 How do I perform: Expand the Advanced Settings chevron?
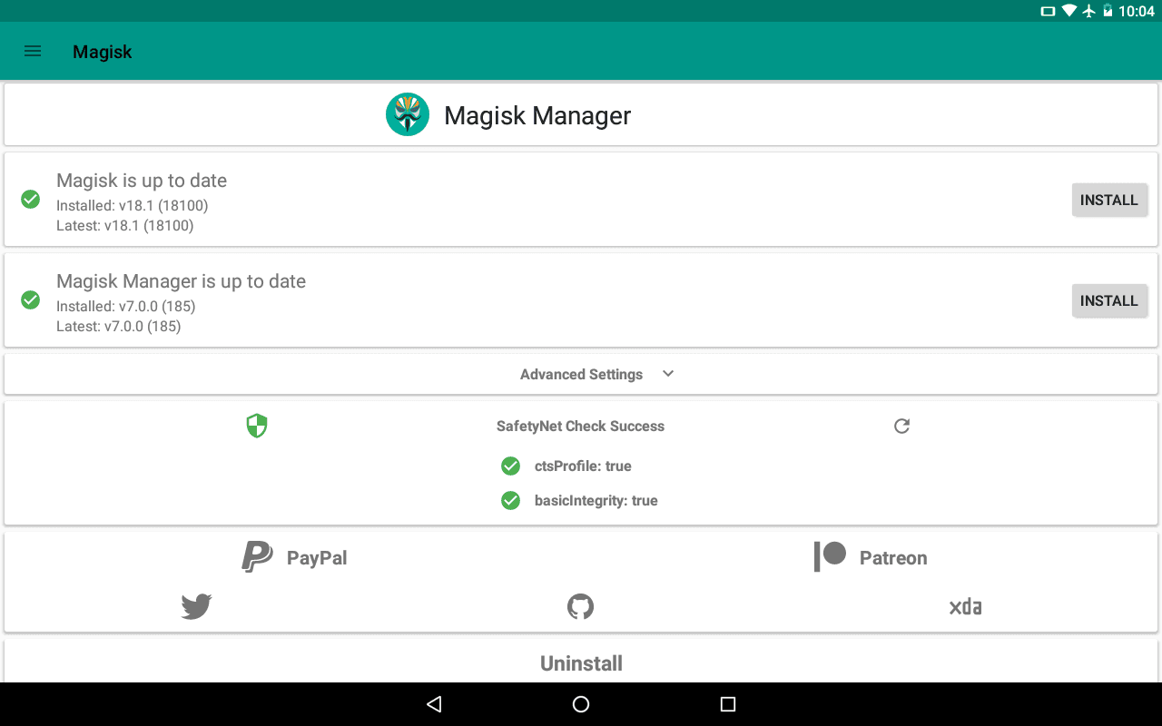point(668,374)
